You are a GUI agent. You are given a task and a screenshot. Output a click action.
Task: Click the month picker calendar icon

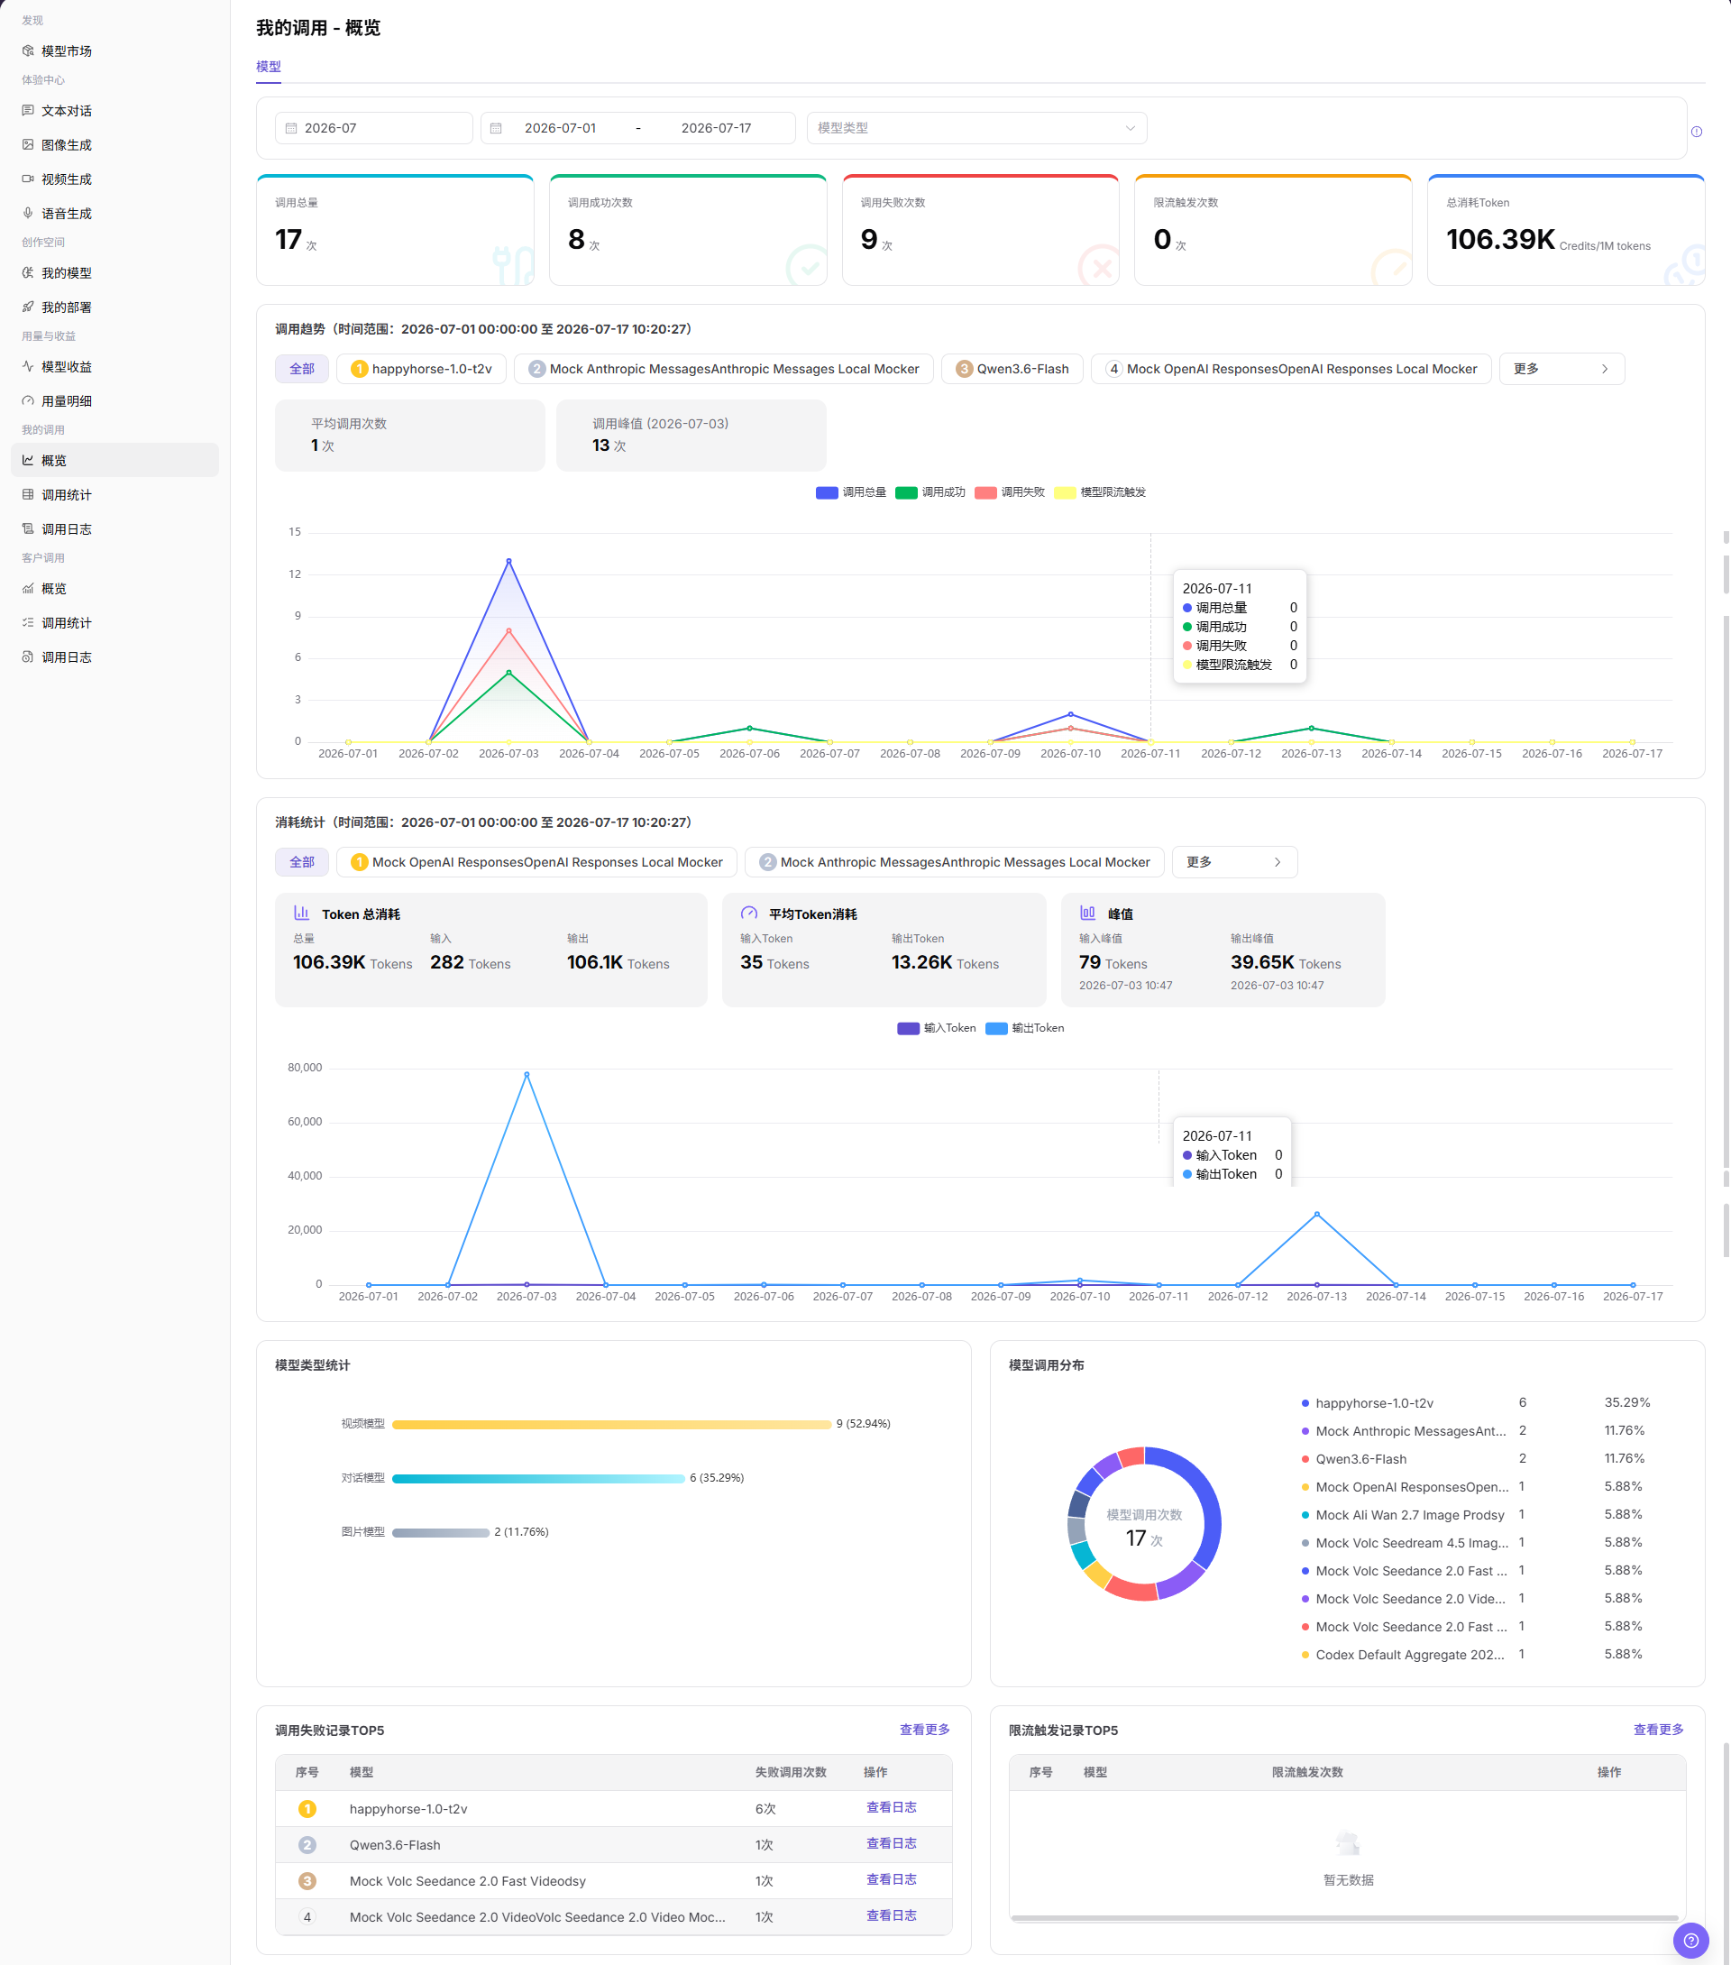pyautogui.click(x=291, y=128)
